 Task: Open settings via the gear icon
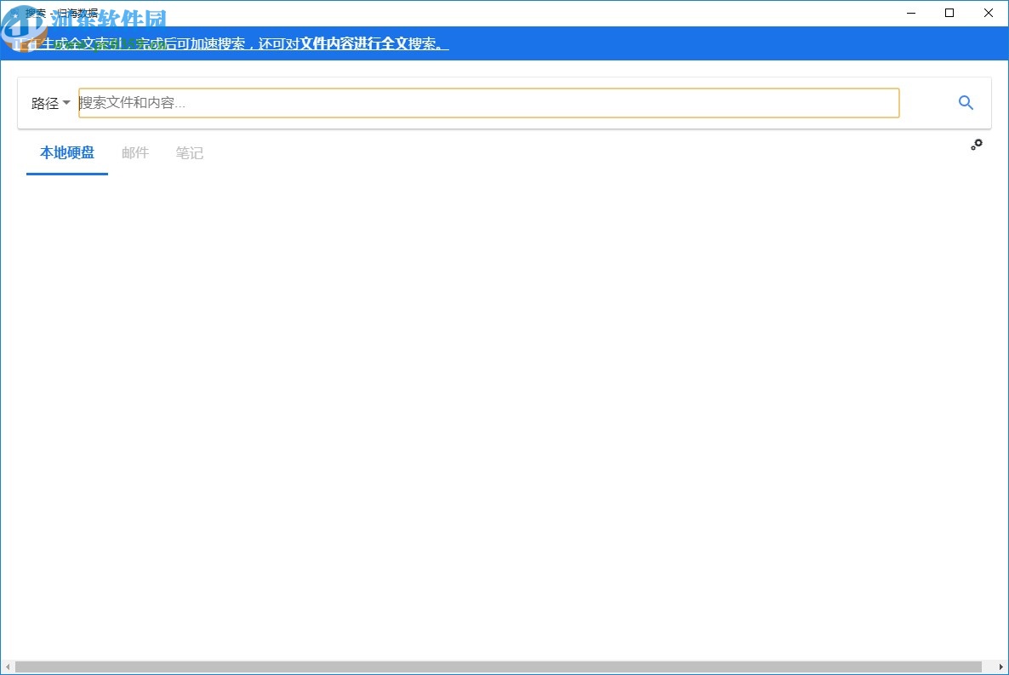(976, 145)
